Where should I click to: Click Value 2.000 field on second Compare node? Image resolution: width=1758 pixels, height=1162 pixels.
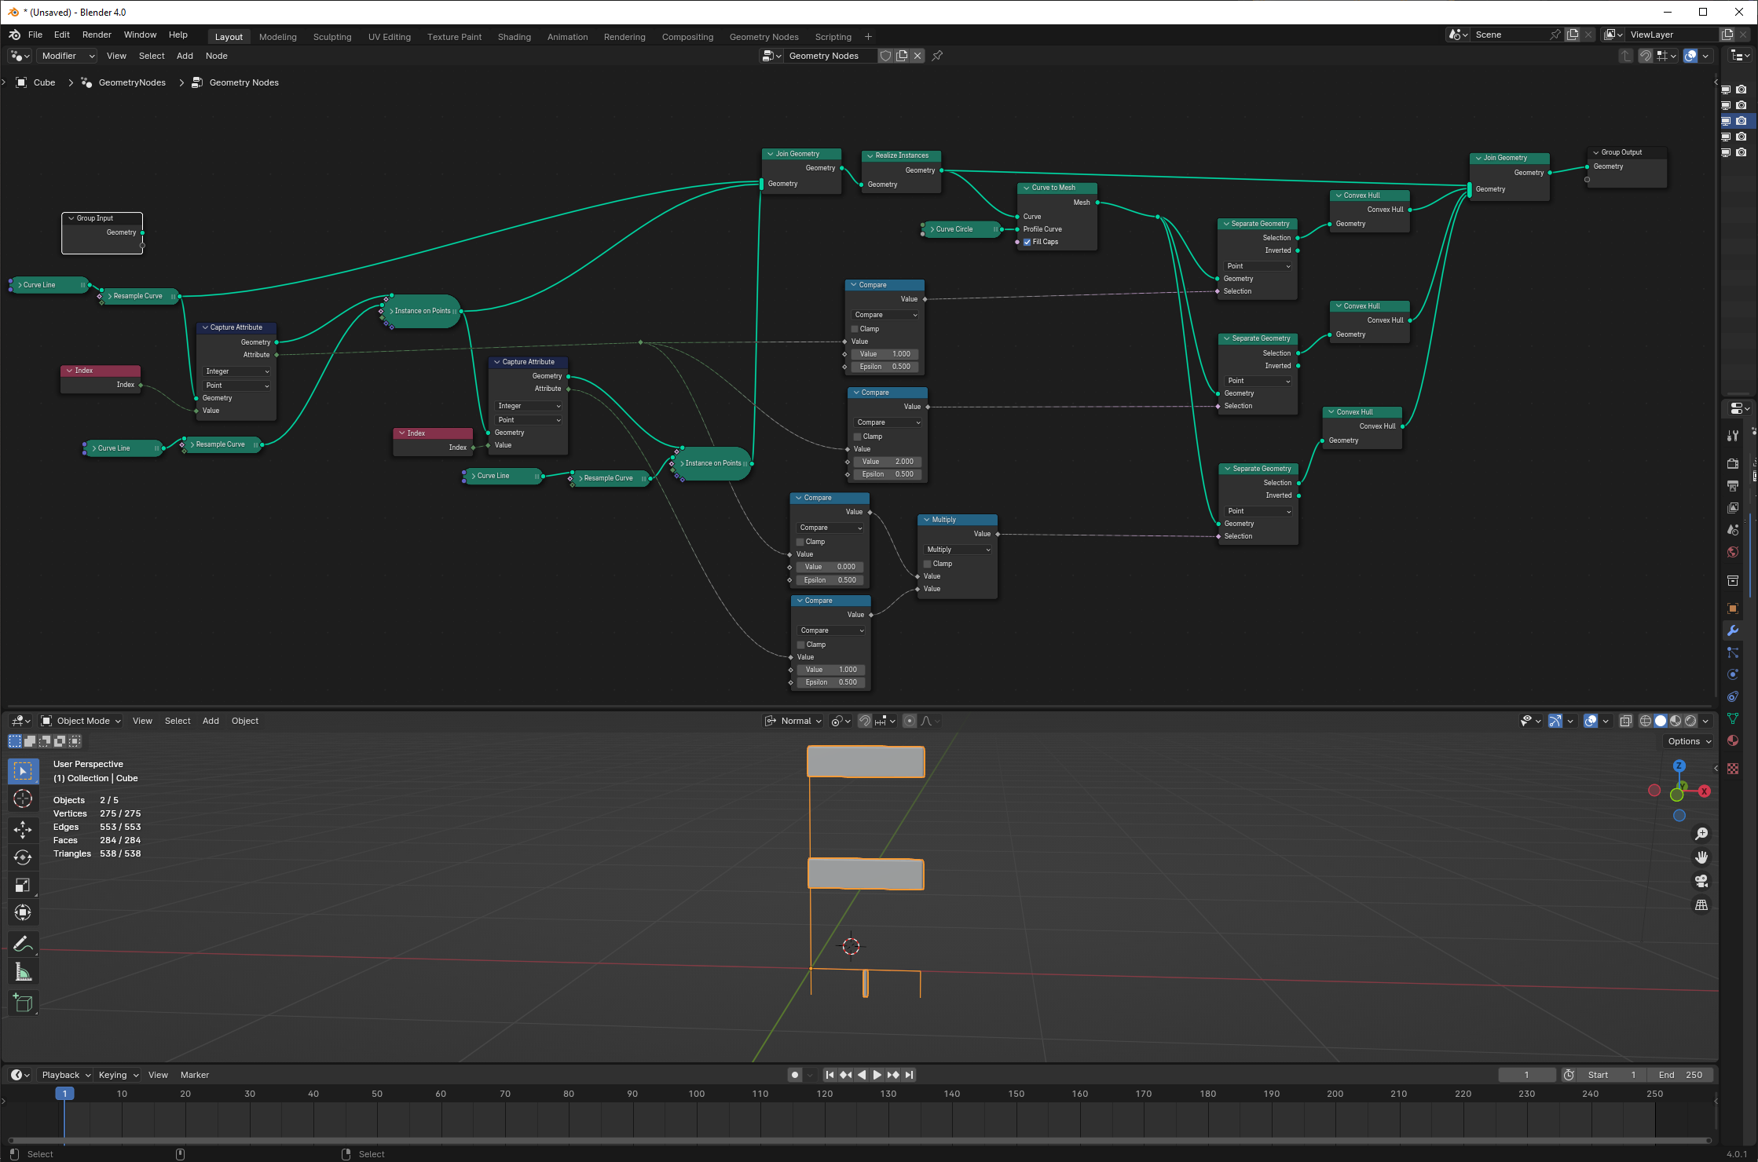[x=887, y=462]
